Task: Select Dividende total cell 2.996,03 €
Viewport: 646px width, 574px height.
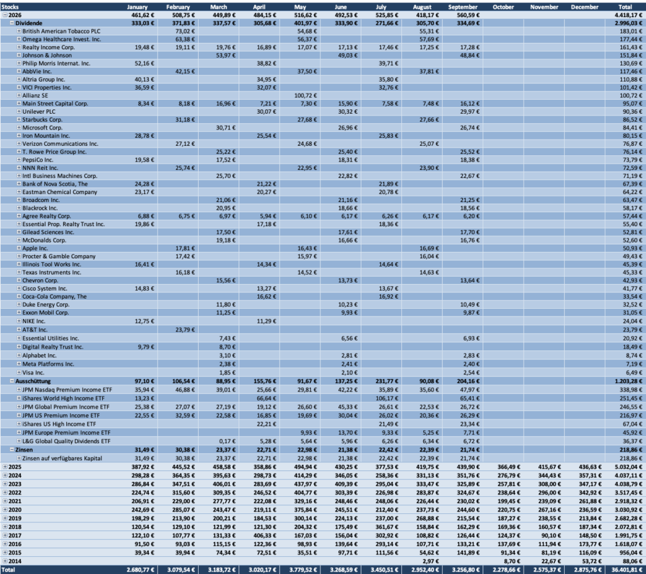Action: click(629, 23)
